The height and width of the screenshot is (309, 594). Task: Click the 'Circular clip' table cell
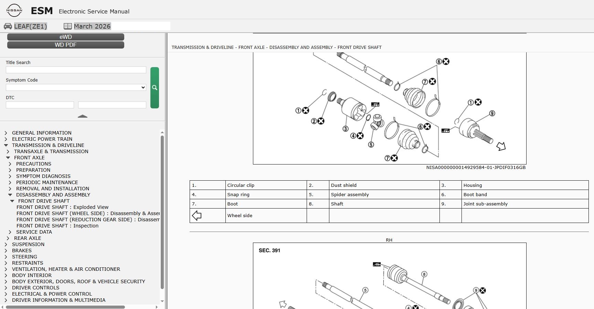tap(266, 185)
